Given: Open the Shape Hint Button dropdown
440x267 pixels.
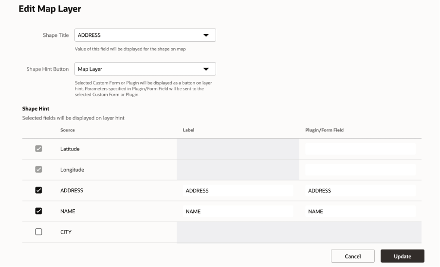Looking at the screenshot, I should point(145,69).
